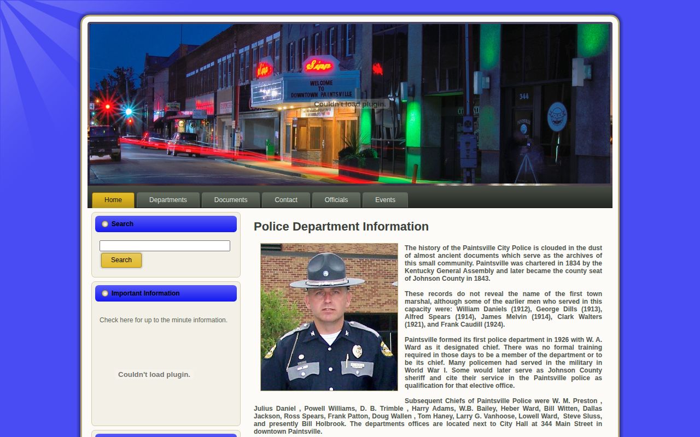The image size is (700, 437).
Task: Click the sidebar 'Couldn't load plugin' placeholder
Action: (x=154, y=375)
